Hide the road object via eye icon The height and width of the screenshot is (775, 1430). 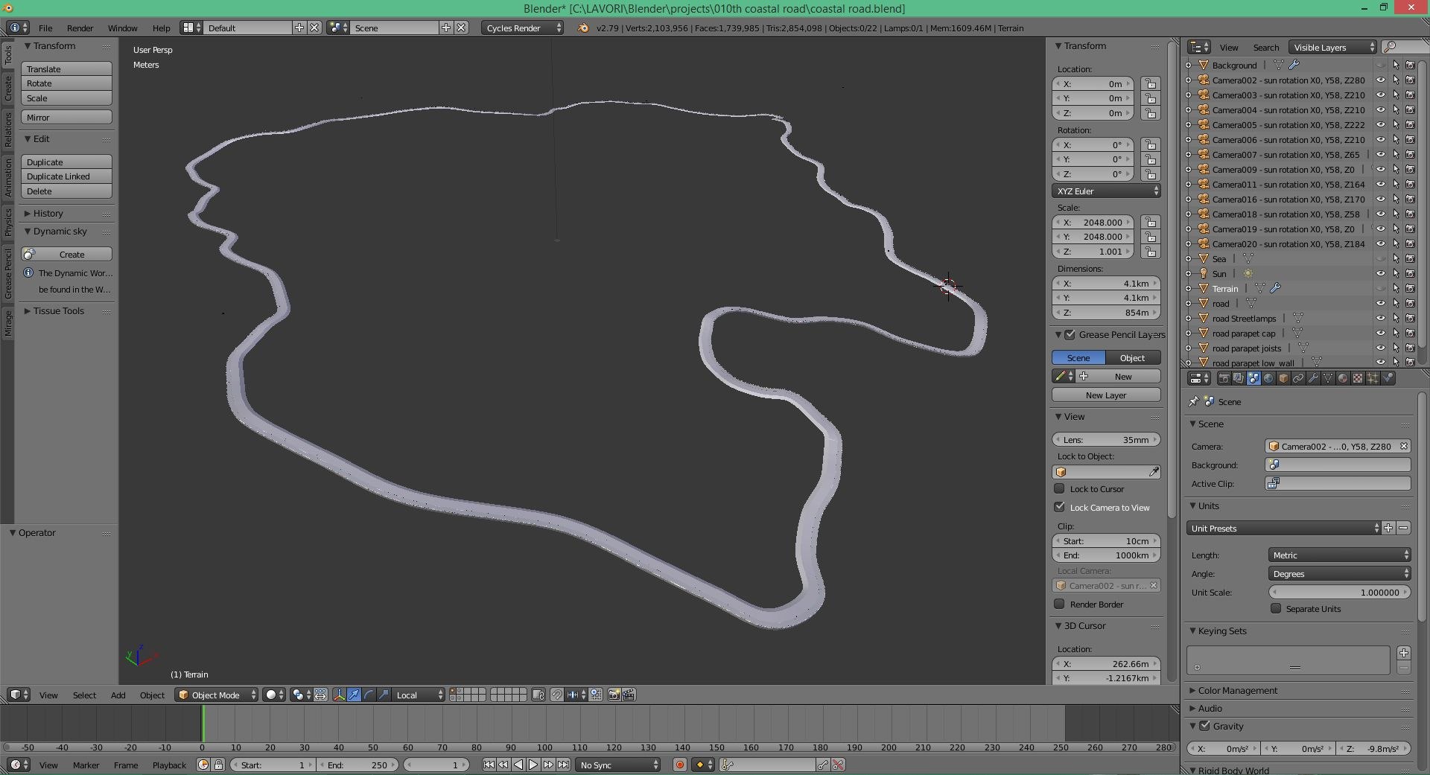pos(1380,303)
